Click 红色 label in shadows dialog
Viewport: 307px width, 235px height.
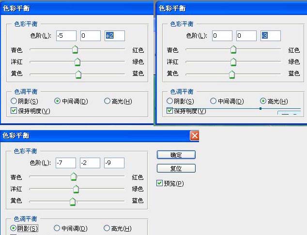138,177
